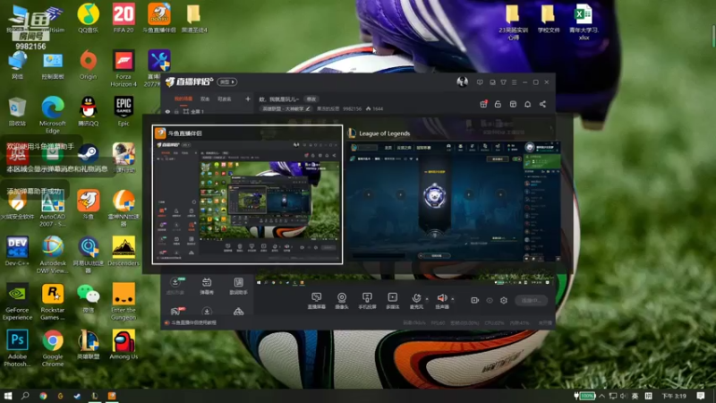The width and height of the screenshot is (716, 403).
Task: Expand the 麦克风 volume arrow
Action: coord(427,299)
